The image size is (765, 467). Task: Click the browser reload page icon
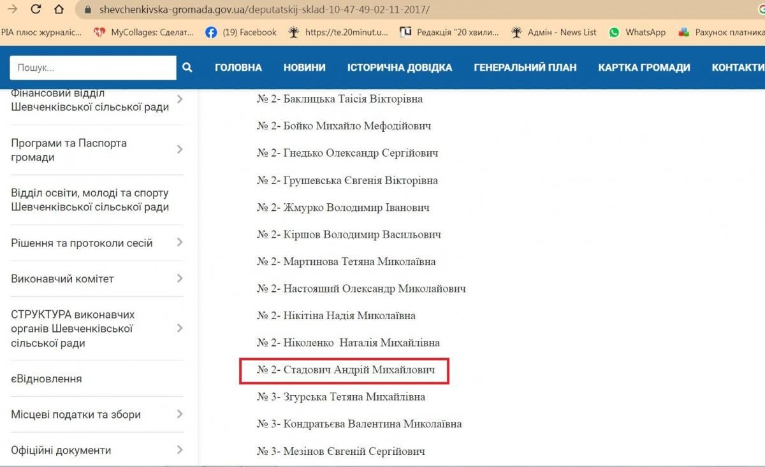(36, 10)
